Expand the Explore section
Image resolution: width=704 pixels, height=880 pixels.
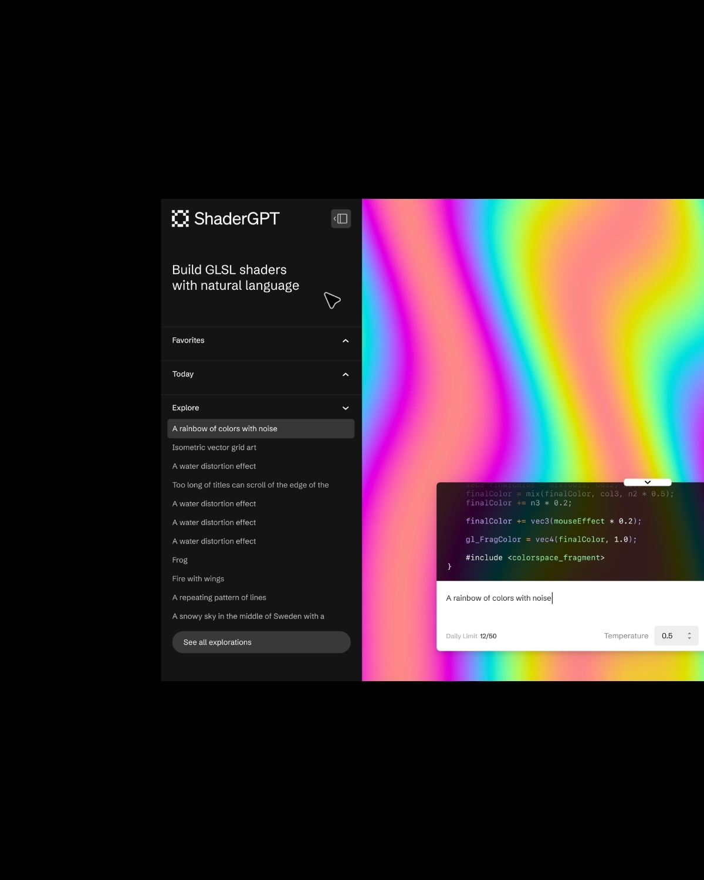click(x=346, y=407)
